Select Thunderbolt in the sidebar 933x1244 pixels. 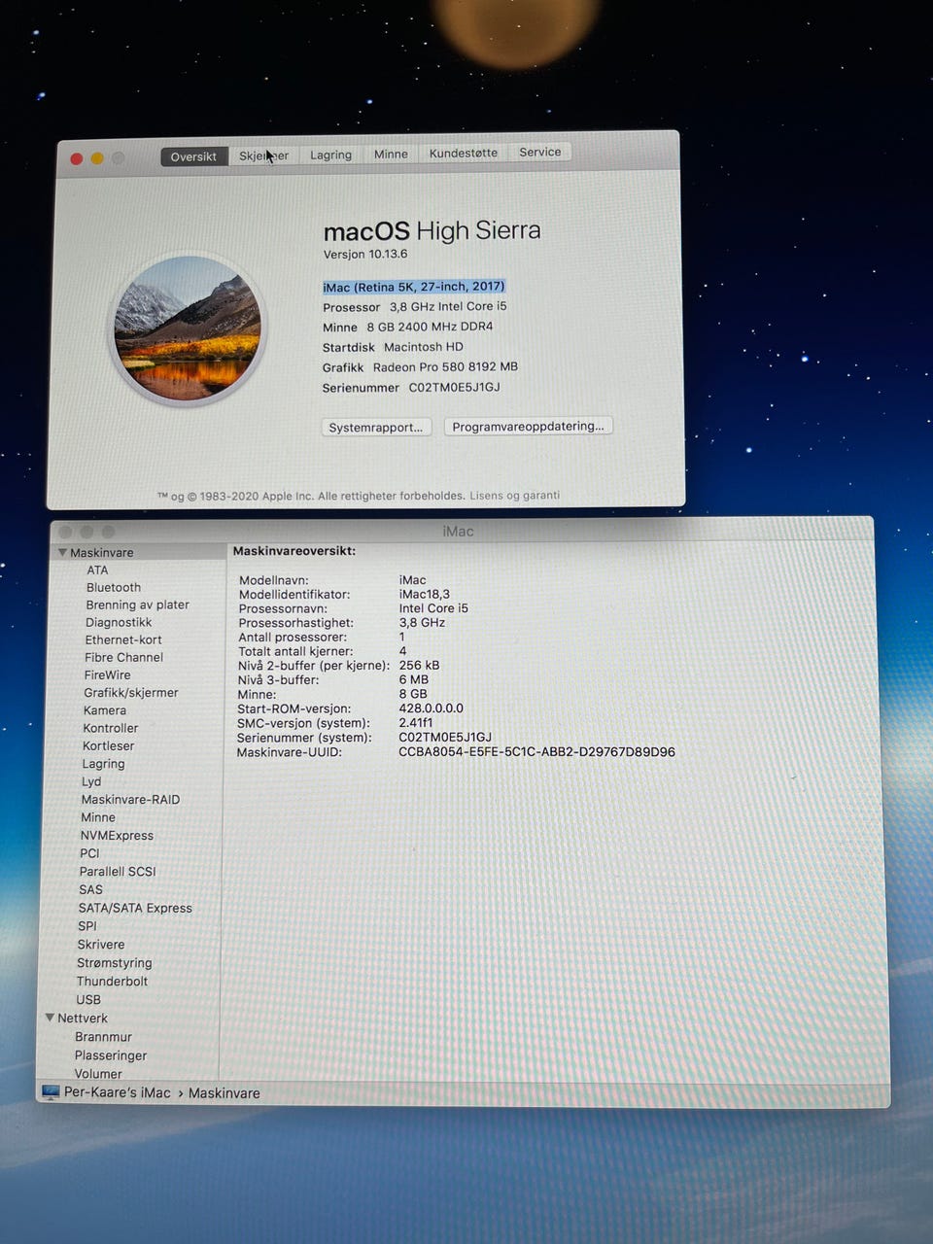112,982
